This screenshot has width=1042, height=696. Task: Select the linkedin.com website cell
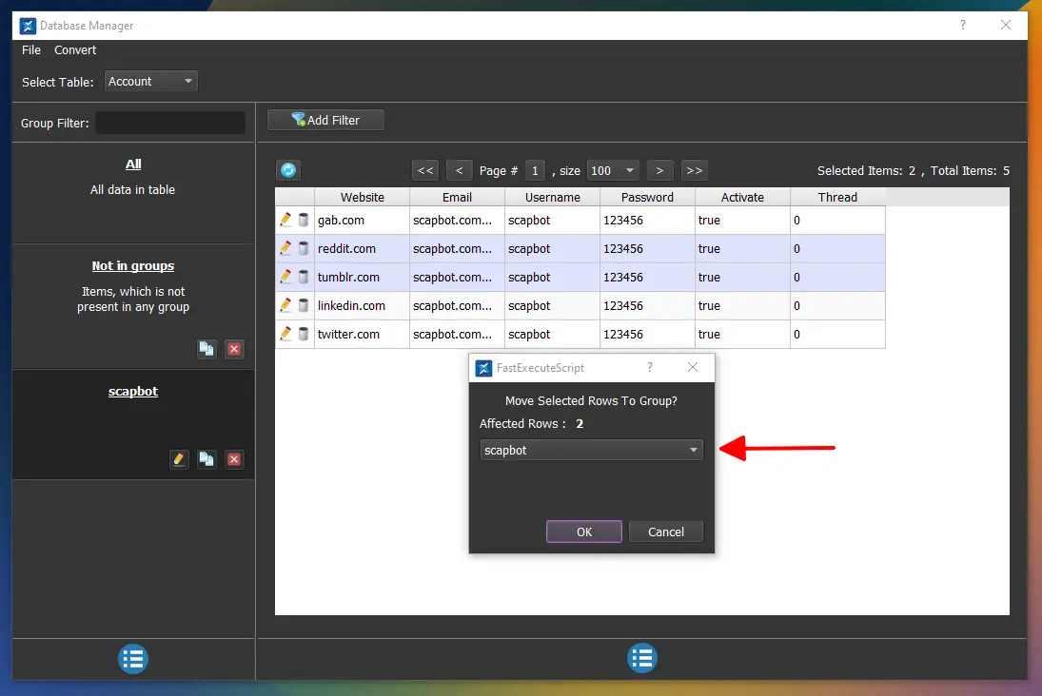(x=363, y=306)
